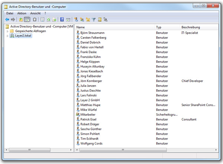
Task: Open Help via the blue question mark icon
Action: click(x=62, y=19)
